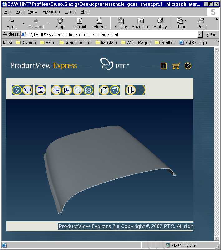Open the Back button history arrow
Screen dimensions: 221x250
(x=24, y=23)
